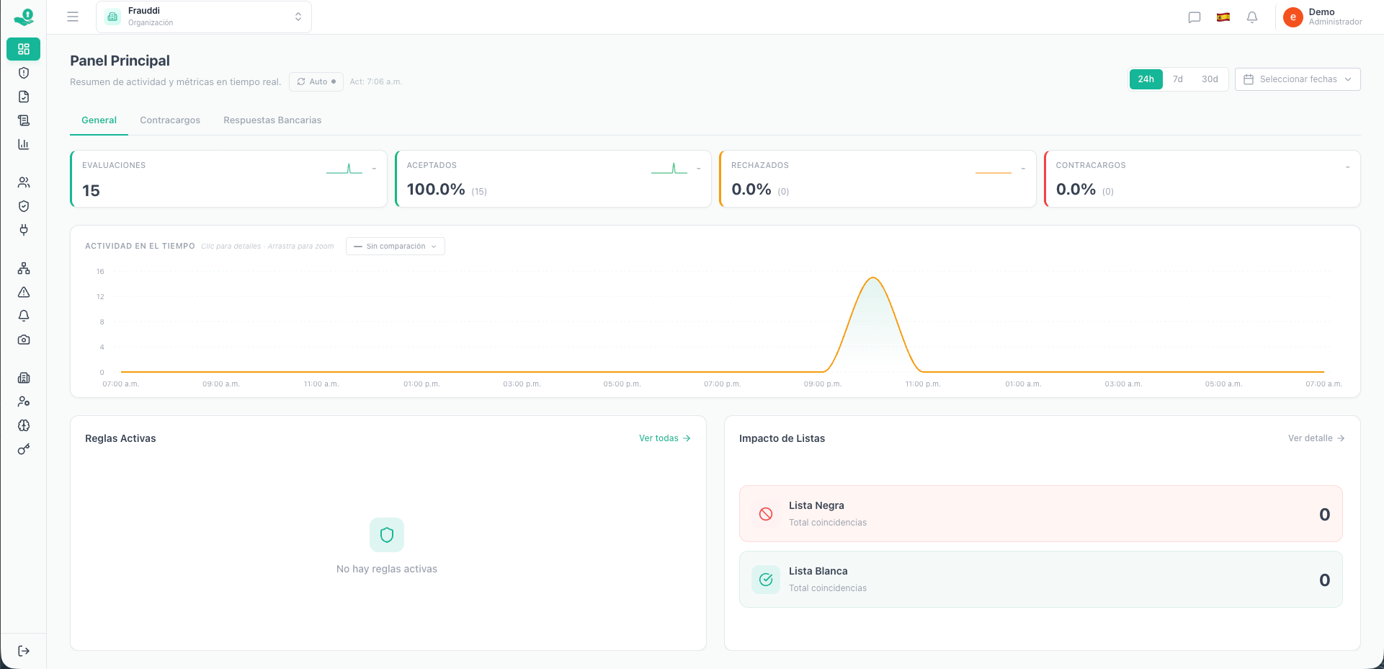This screenshot has width=1384, height=669.
Task: Open the users section from the sidebar
Action: point(24,182)
